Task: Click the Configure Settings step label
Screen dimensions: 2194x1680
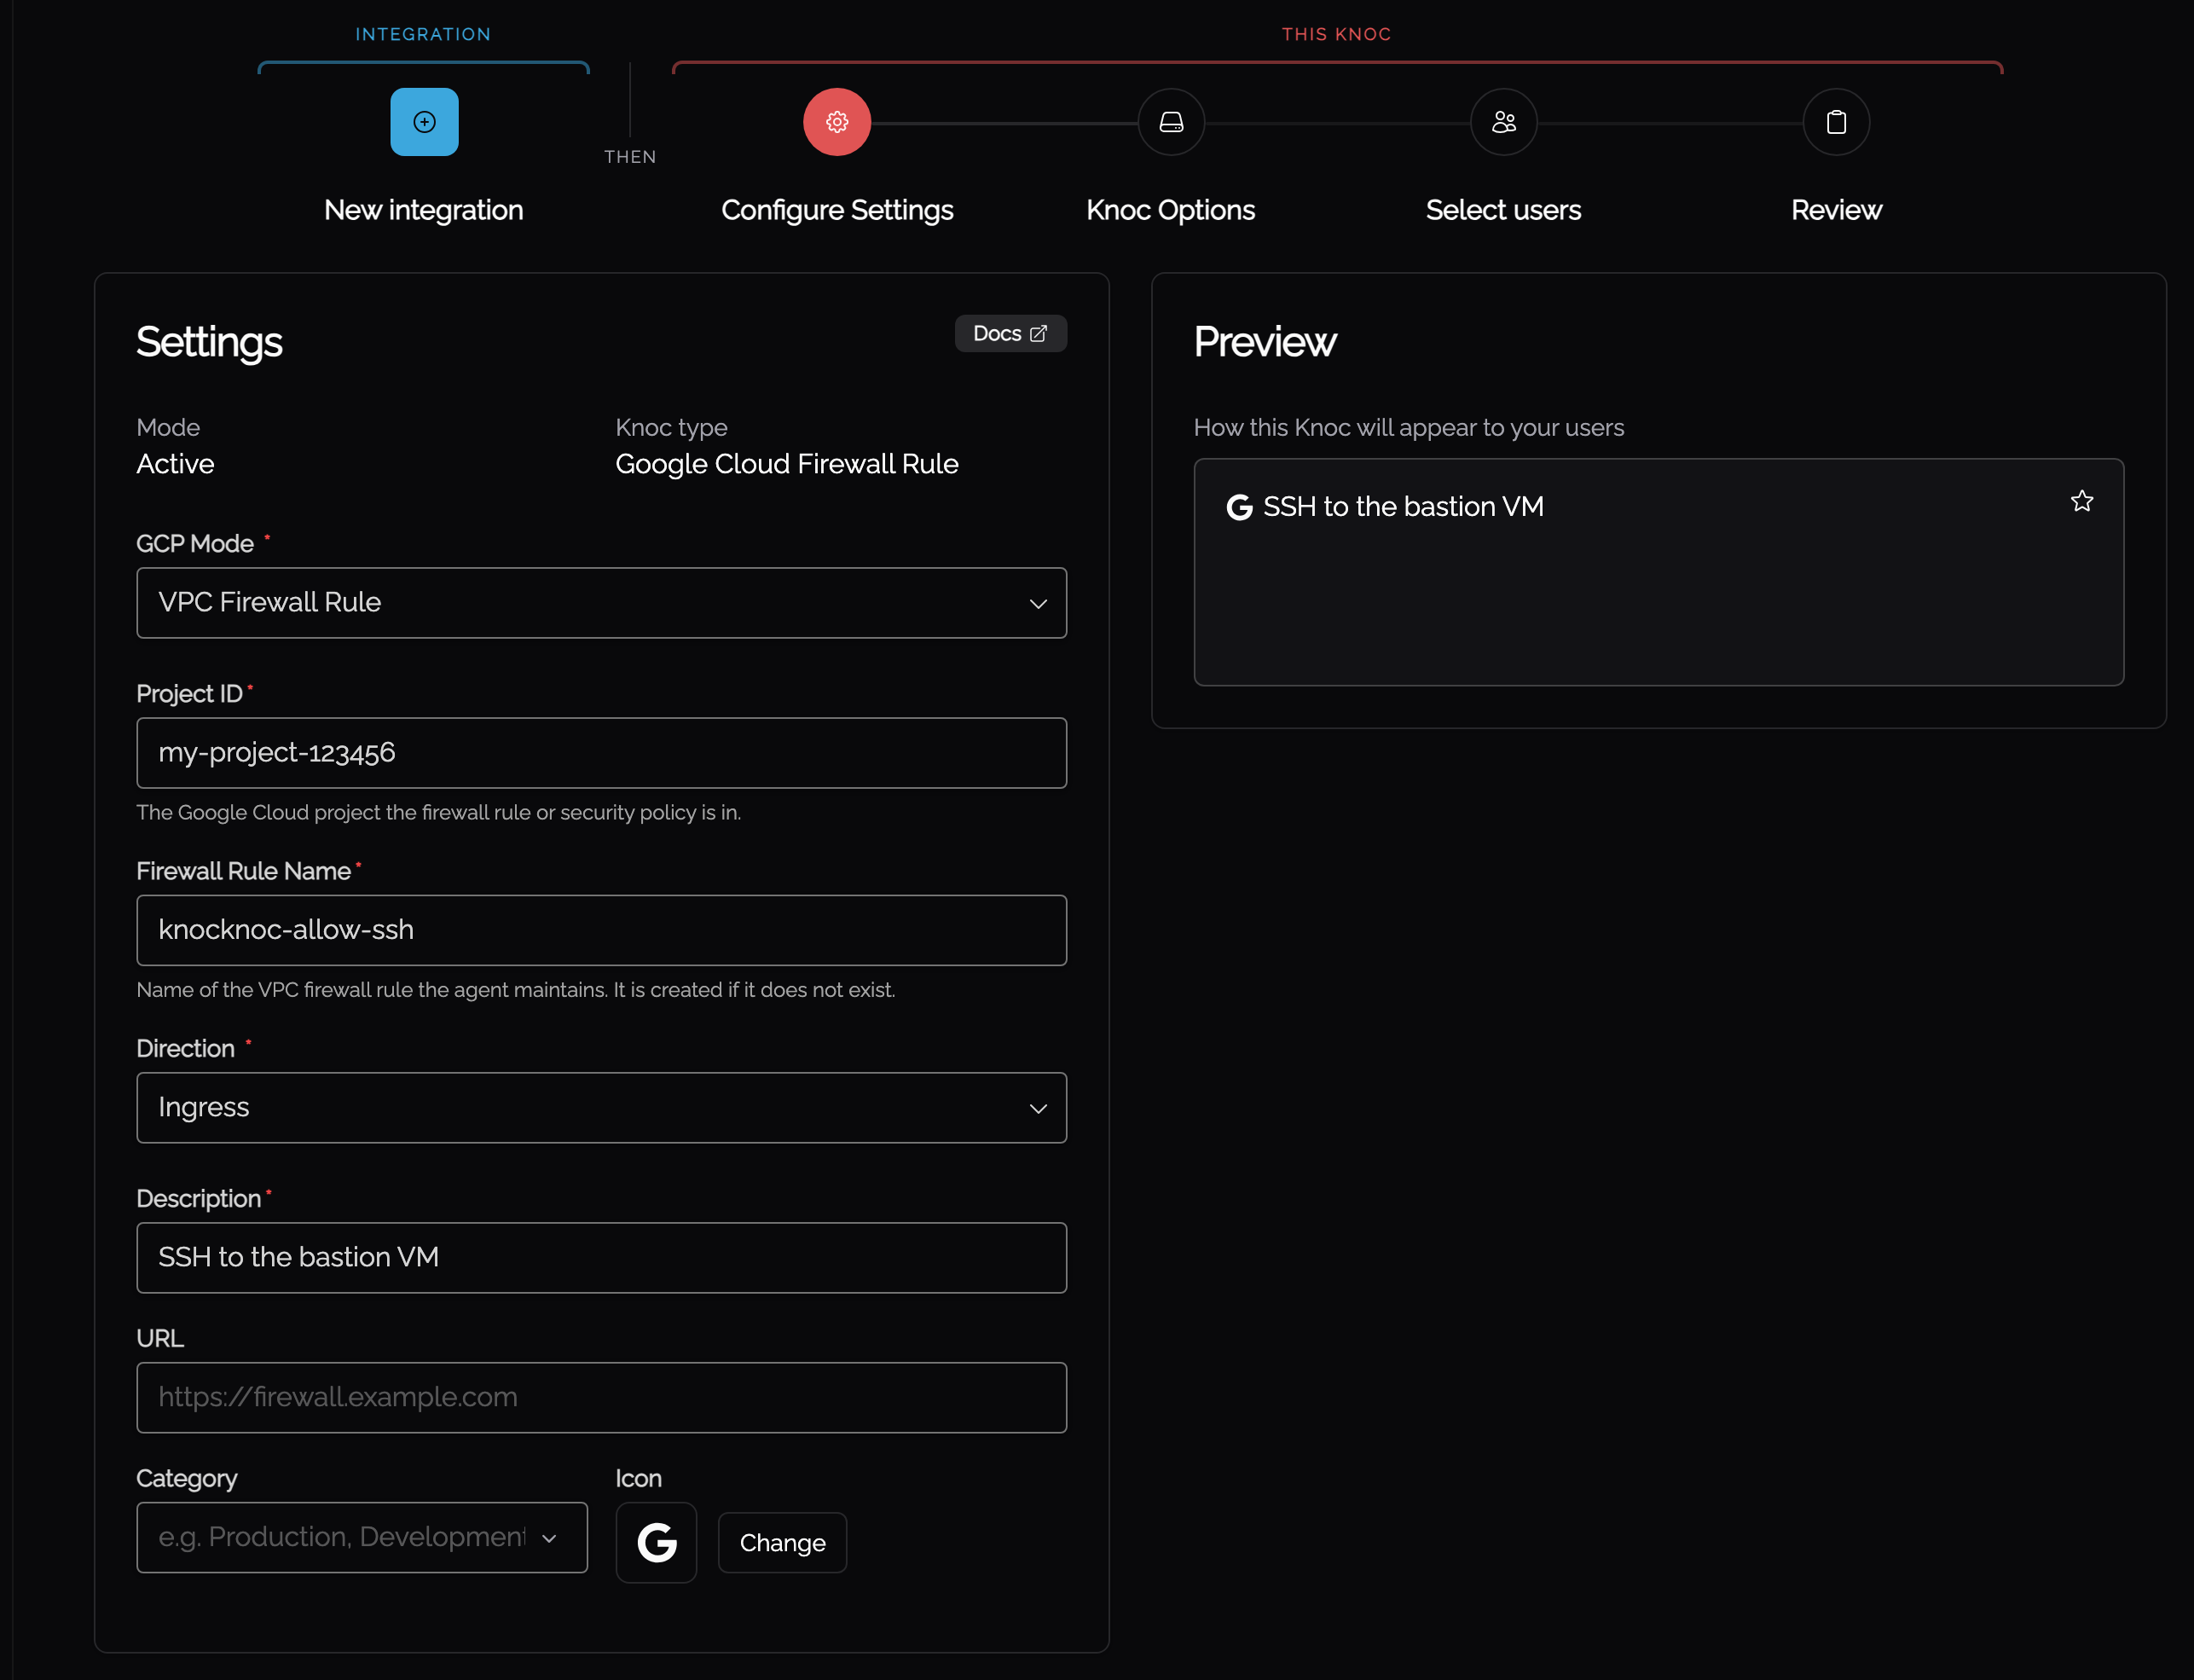Action: tap(837, 210)
